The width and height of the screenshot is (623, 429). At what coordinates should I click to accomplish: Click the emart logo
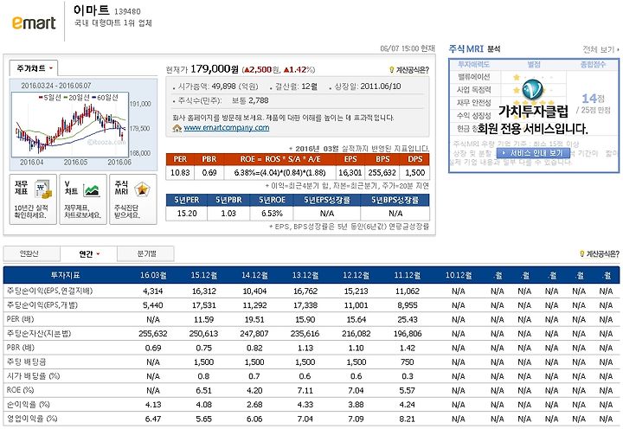pos(34,22)
